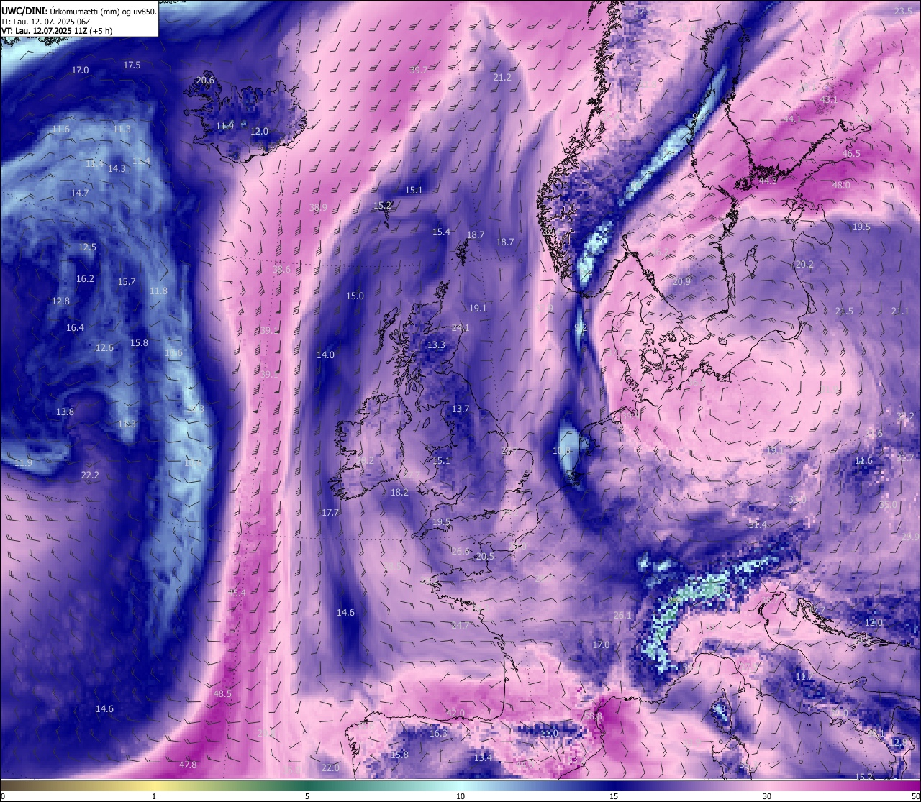
Task: Click the 13.8 value in the Atlantic
Action: point(65,412)
